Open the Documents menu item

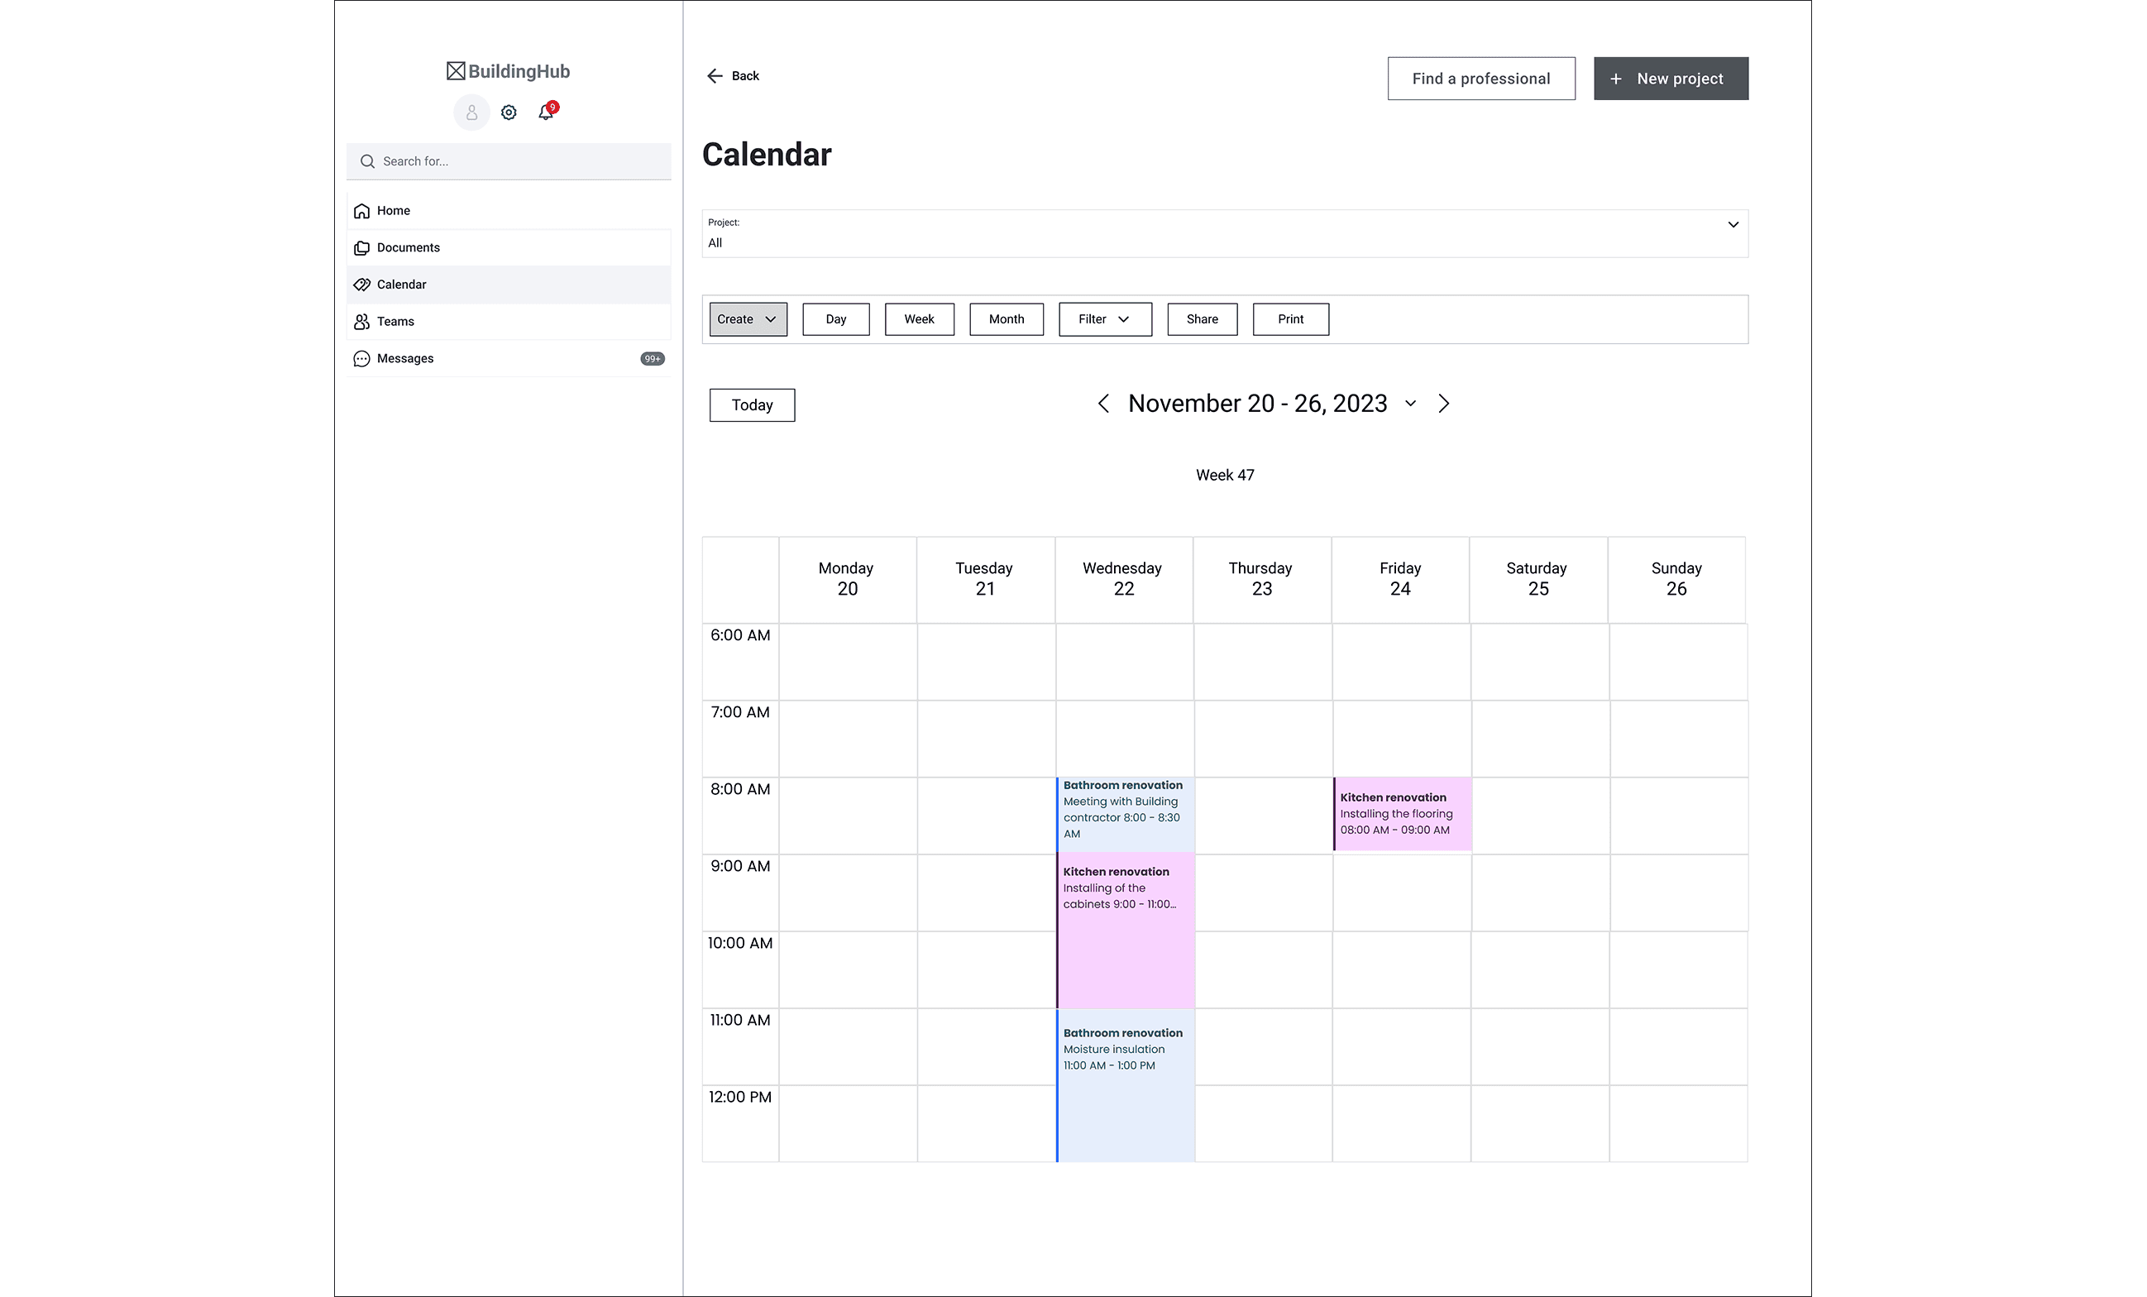pos(509,247)
